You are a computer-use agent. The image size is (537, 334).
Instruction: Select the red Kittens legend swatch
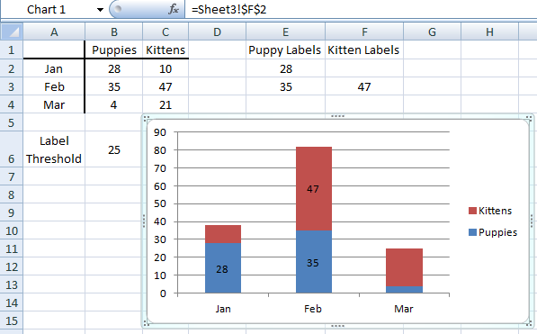tap(472, 211)
